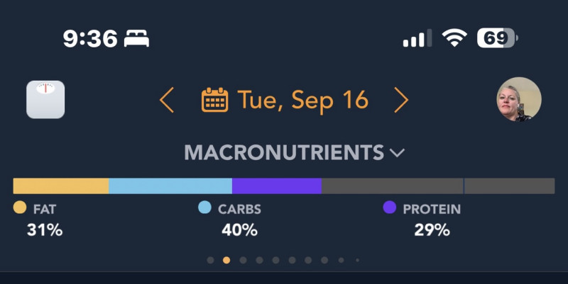
Task: Tap the orange calendar icon
Action: coord(214,100)
